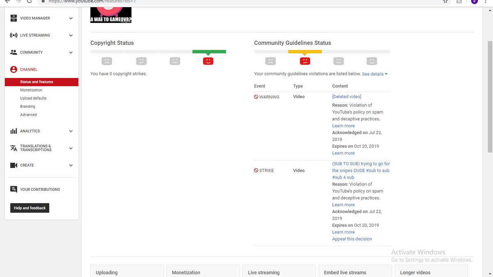Expand the Community section chevron
Image resolution: width=493 pixels, height=277 pixels.
click(71, 53)
